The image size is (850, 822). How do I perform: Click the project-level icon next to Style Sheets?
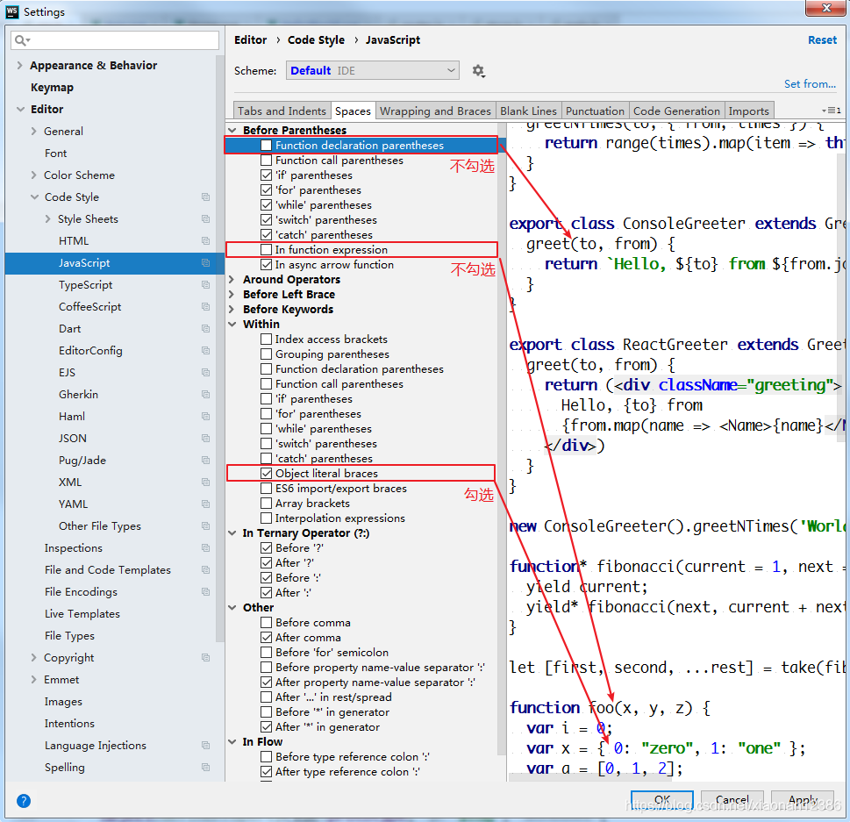(x=205, y=219)
